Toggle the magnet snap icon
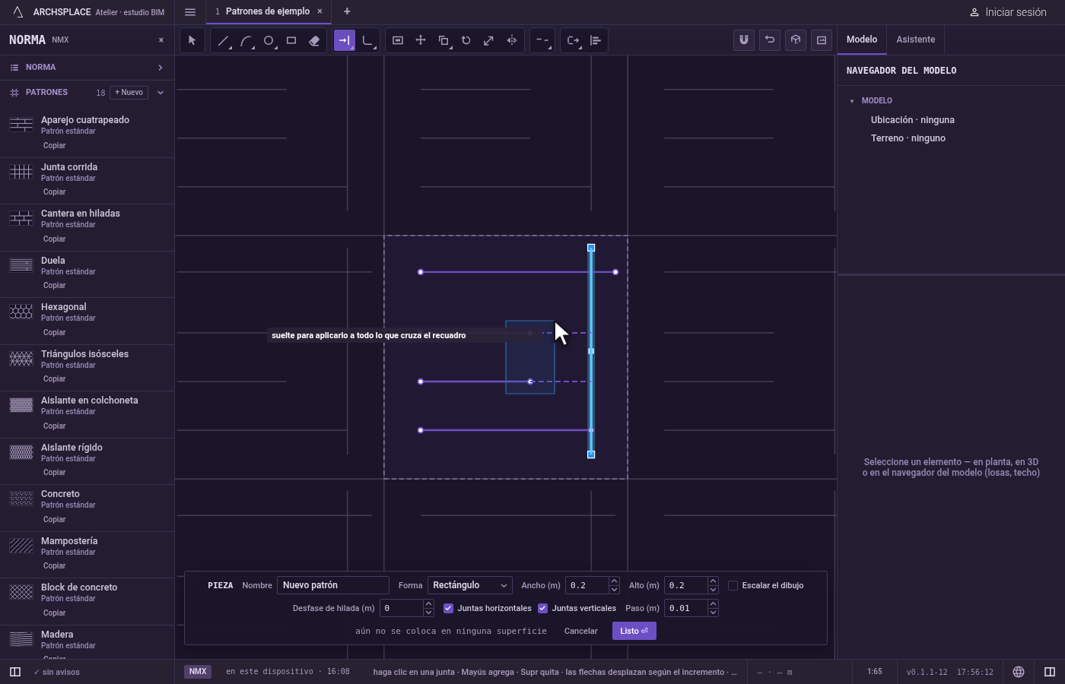The image size is (1065, 684). coord(744,40)
